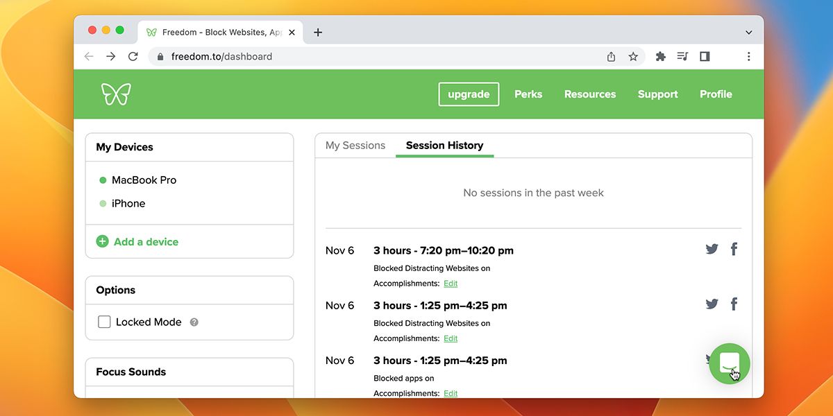The width and height of the screenshot is (833, 416).
Task: Open the Perks menu item
Action: tap(528, 94)
